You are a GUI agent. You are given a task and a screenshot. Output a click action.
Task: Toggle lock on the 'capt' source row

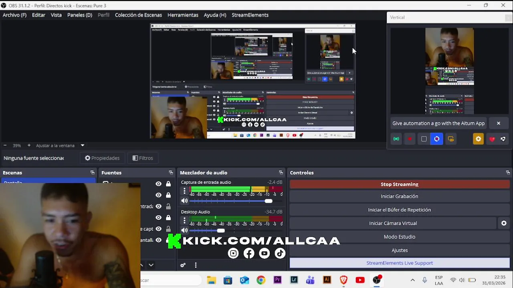tap(168, 229)
